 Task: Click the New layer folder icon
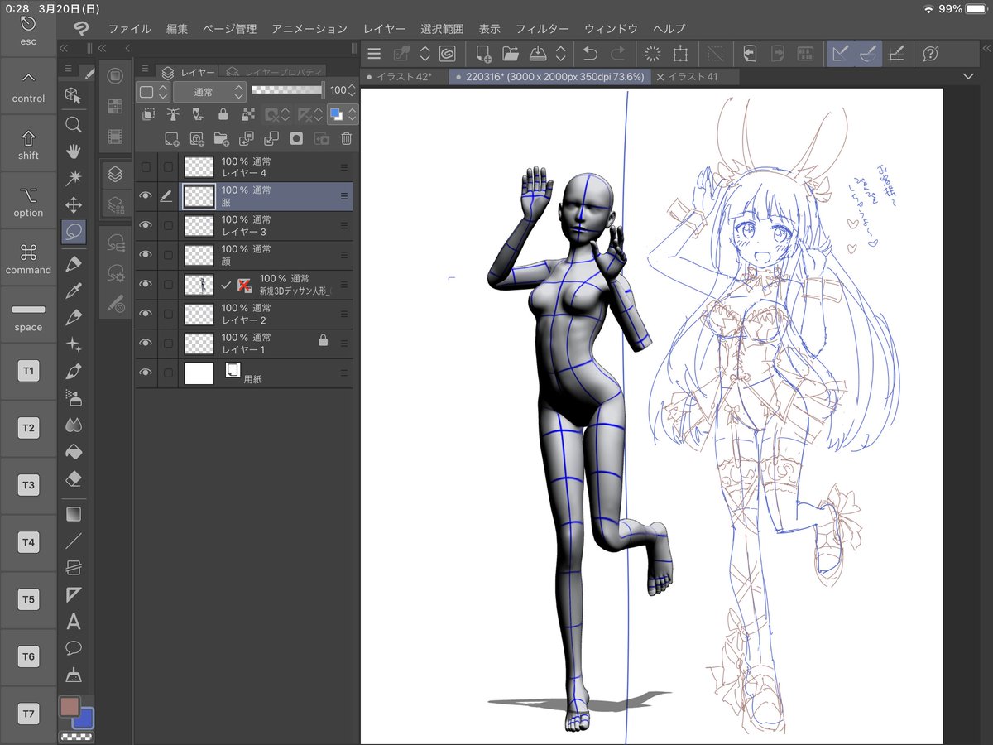(221, 138)
